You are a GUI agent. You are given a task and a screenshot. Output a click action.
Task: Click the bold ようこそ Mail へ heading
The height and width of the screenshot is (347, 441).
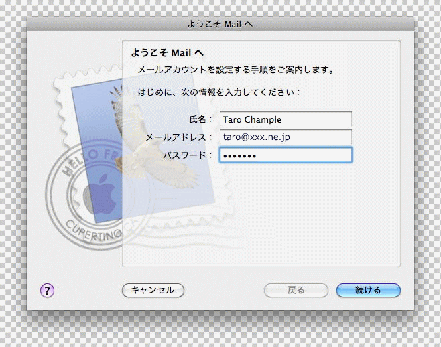click(168, 52)
